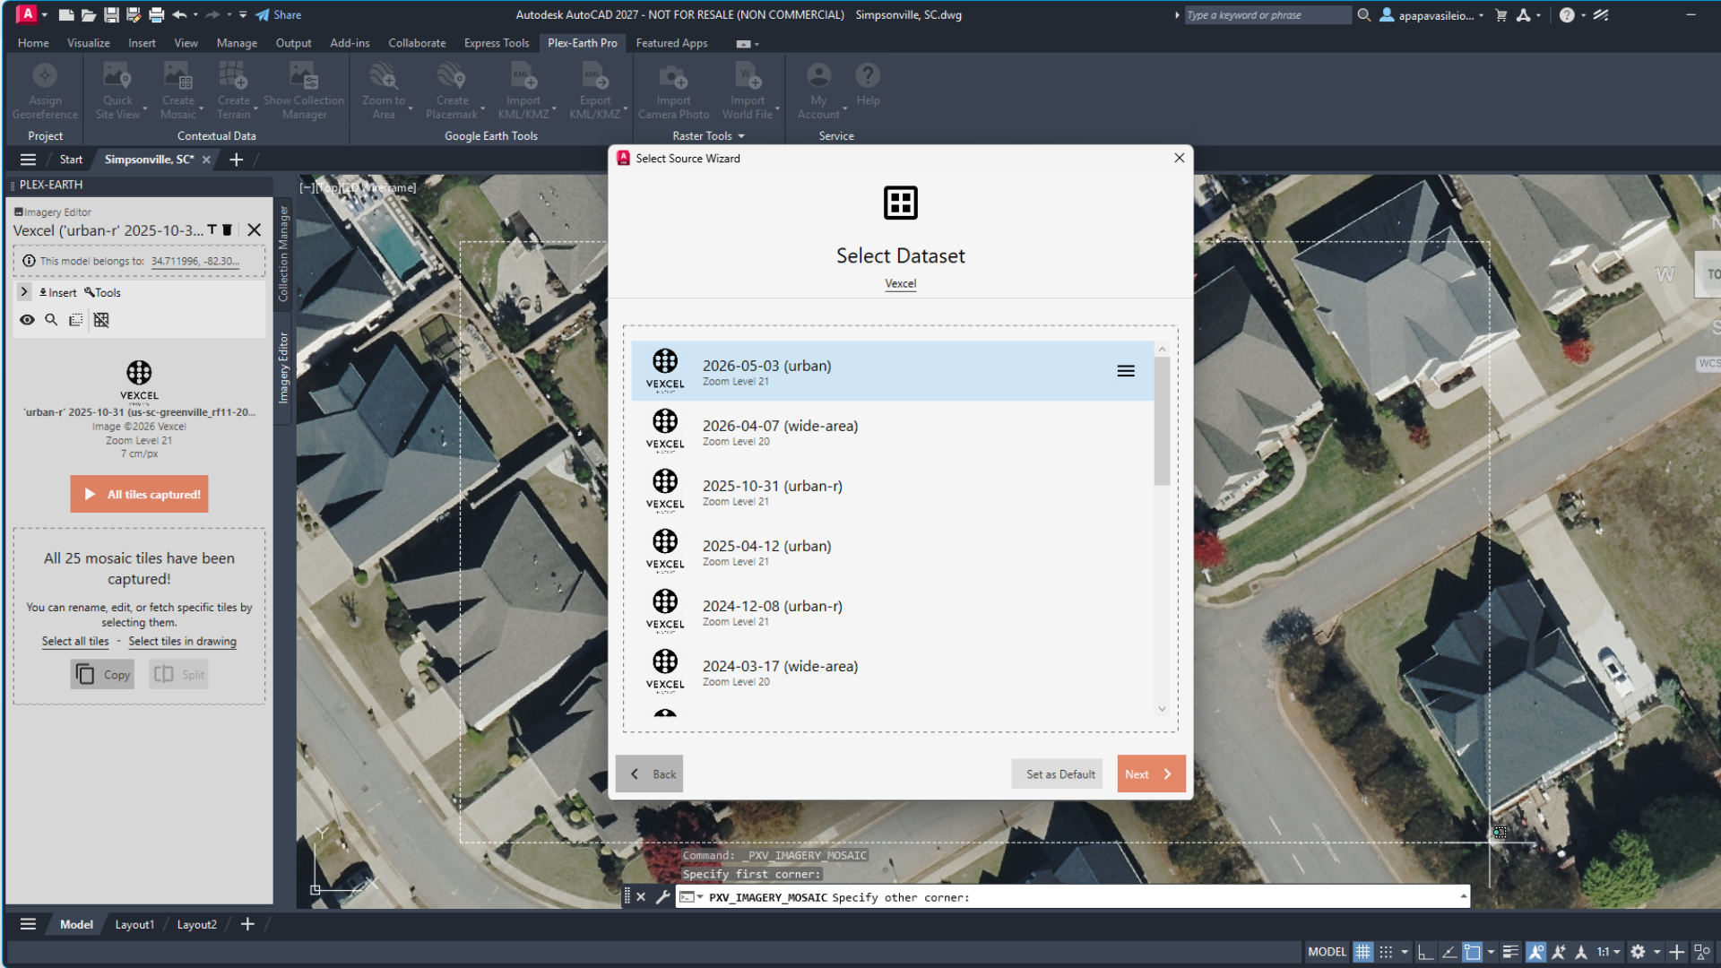Click the dataset list vertical scrollbar
This screenshot has height=968, width=1721.
tap(1162, 421)
